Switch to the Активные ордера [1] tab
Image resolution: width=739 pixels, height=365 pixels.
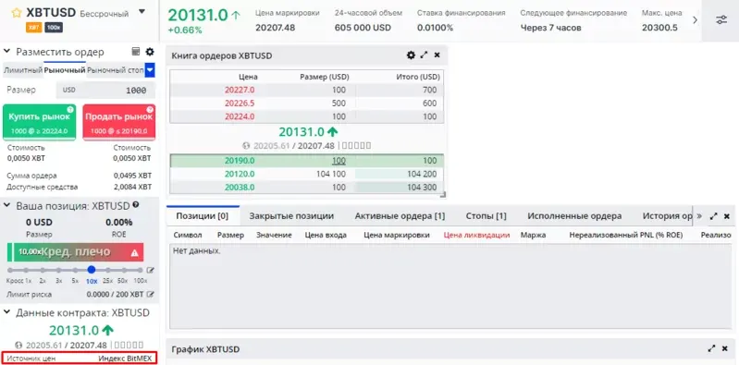click(x=400, y=215)
